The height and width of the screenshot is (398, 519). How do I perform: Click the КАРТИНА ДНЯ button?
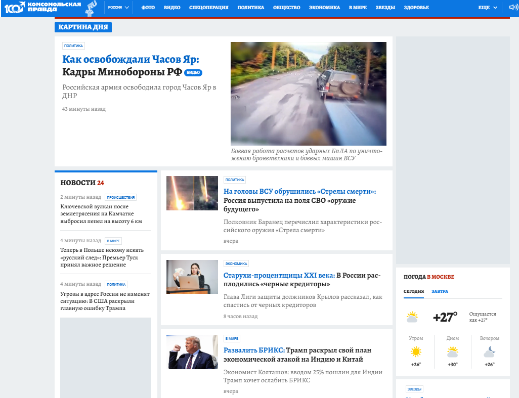(83, 27)
